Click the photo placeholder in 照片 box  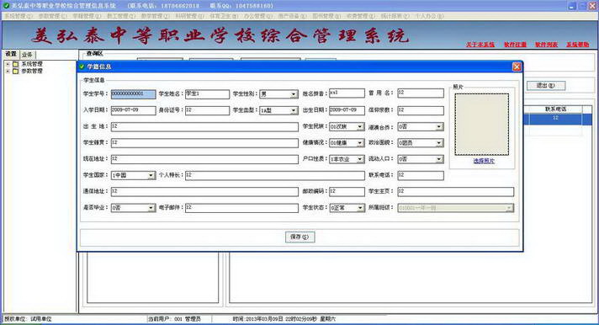pos(482,125)
